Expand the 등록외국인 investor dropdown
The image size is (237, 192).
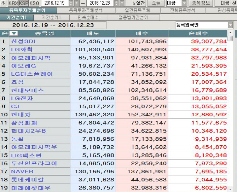230,25
